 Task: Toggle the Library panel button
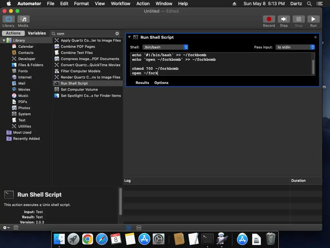tap(8, 19)
